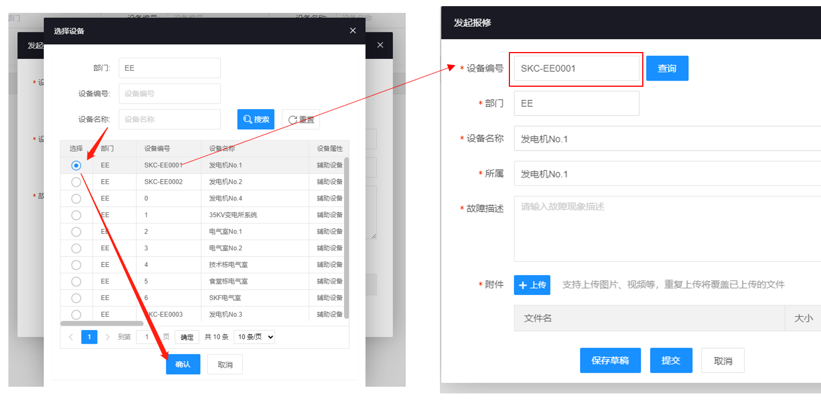821x408 pixels.
Task: Click 部门 input in device selection dialog
Action: (170, 68)
